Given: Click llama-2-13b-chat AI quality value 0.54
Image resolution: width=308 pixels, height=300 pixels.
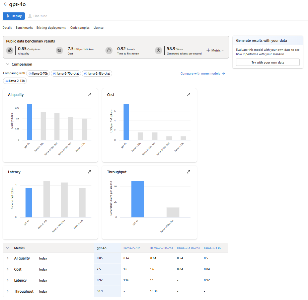Looking at the screenshot, I should point(180,258).
